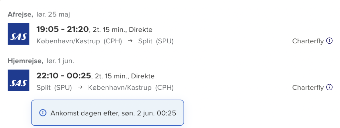The height and width of the screenshot is (128, 340).
Task: Click the Hjemrejse heading
Action: pyautogui.click(x=26, y=61)
